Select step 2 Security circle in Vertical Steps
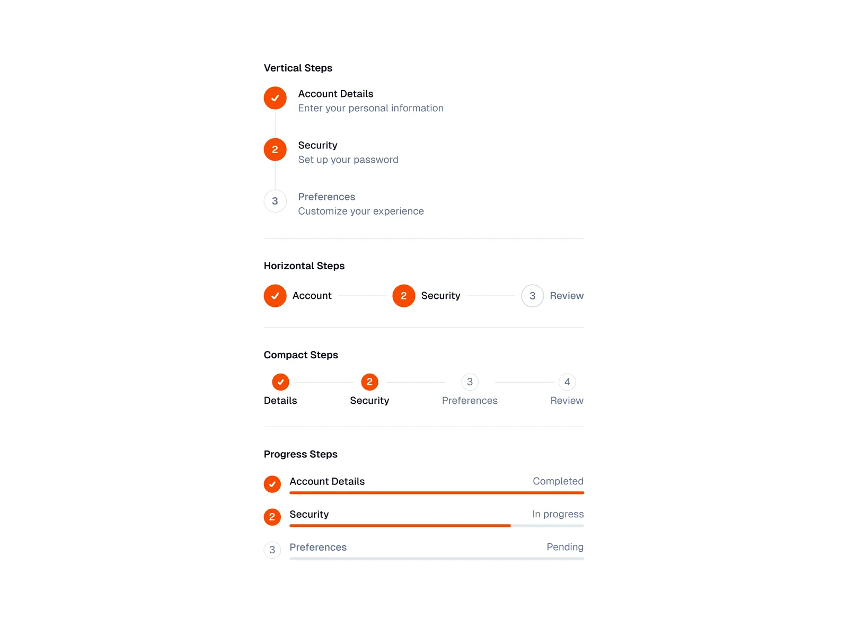 click(x=275, y=149)
